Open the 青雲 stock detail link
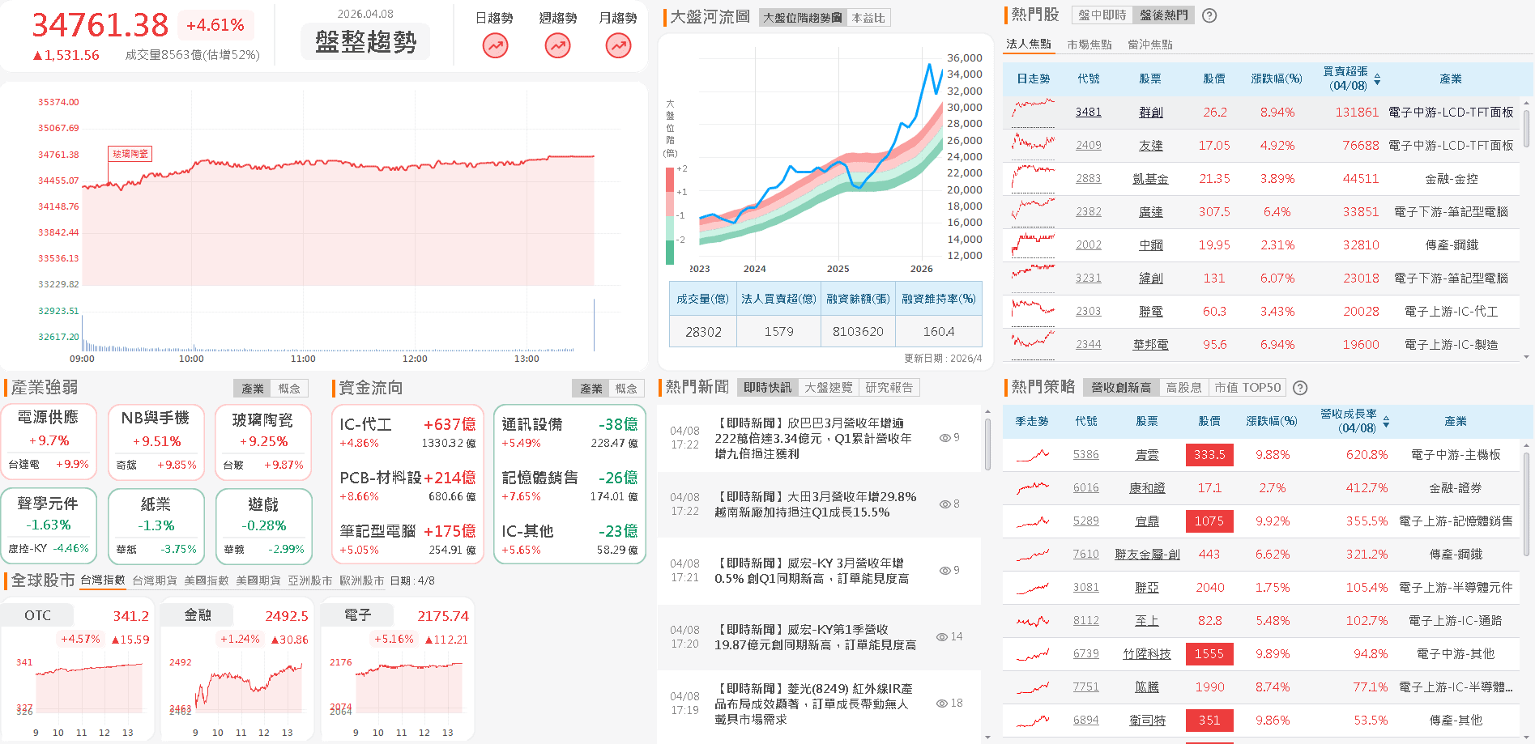 tap(1146, 454)
